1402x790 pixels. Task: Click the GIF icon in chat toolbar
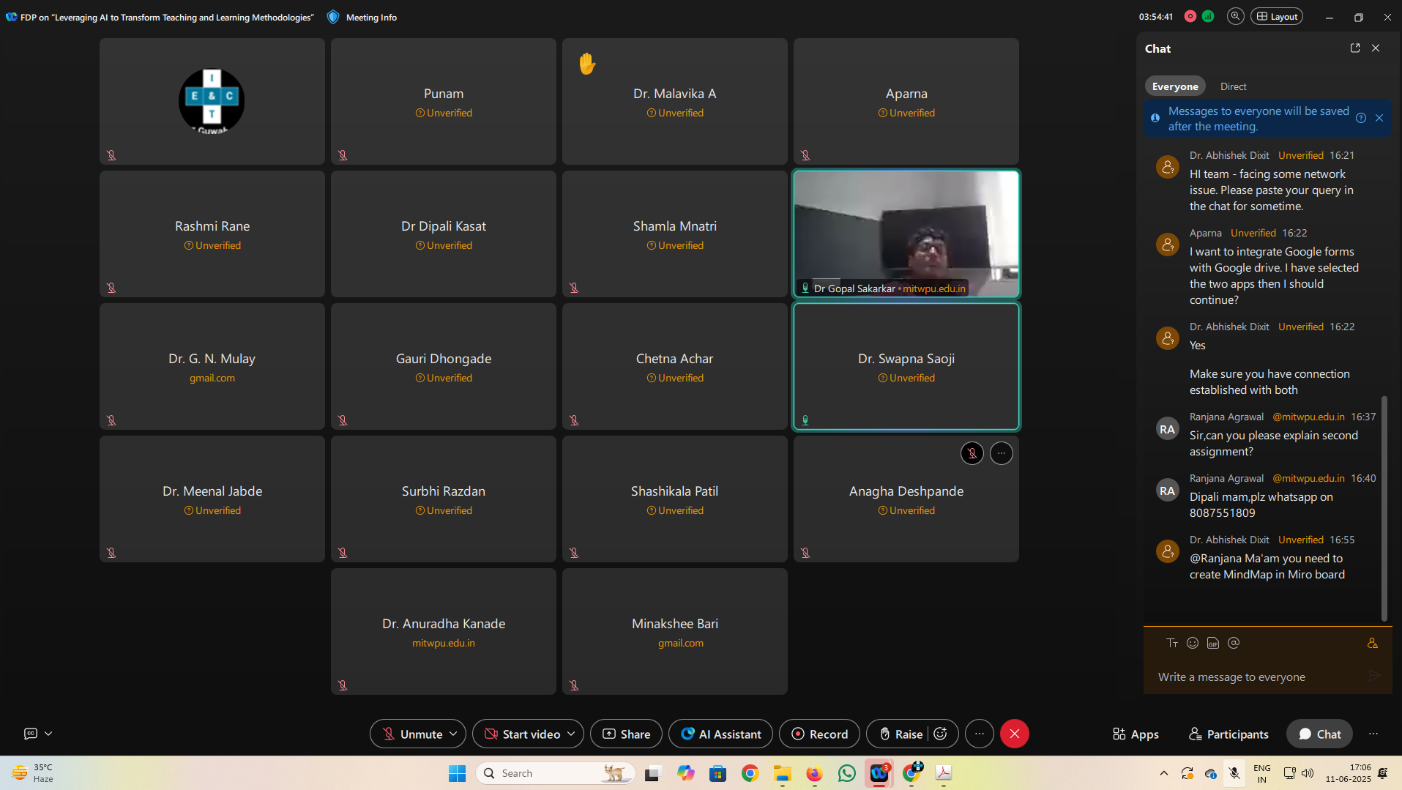coord(1213,643)
